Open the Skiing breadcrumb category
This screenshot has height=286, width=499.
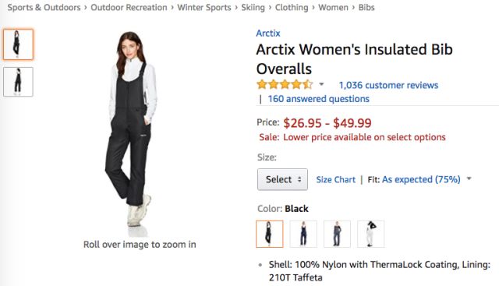(253, 7)
